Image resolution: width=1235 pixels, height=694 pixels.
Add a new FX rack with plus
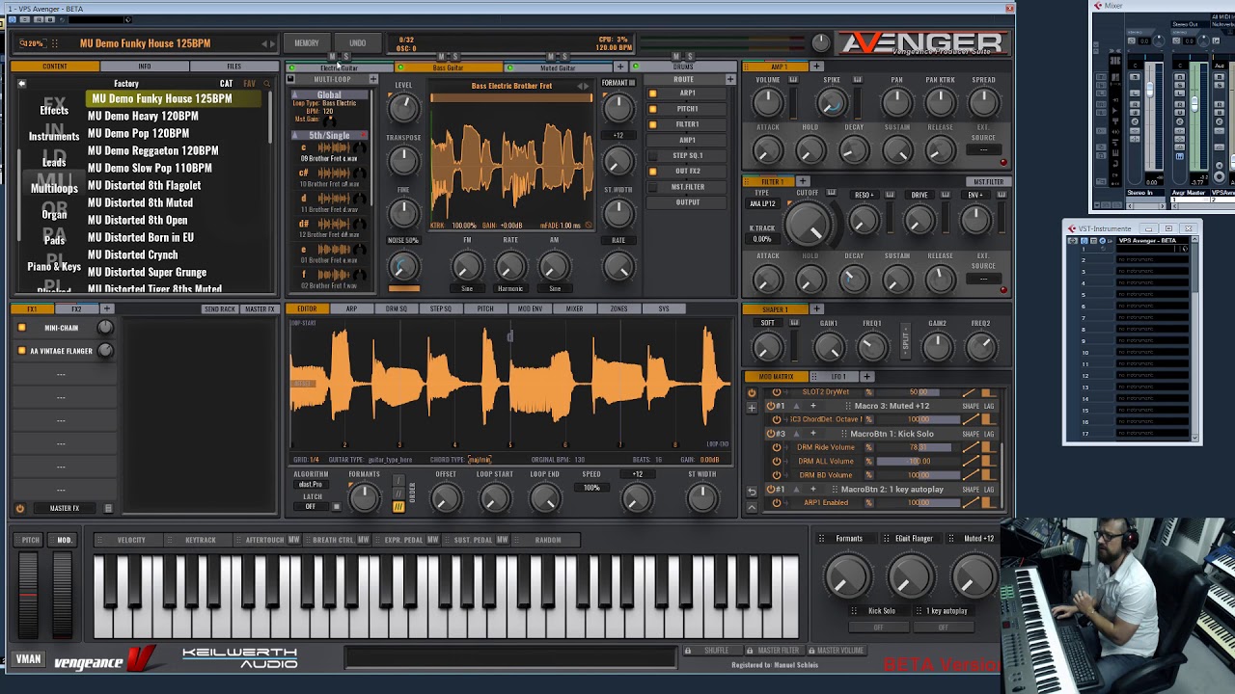click(x=106, y=308)
